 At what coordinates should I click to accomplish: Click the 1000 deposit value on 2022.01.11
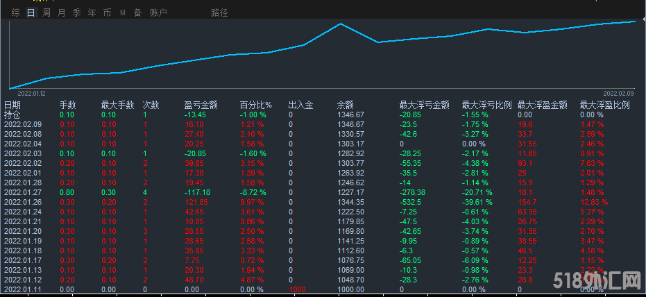click(x=297, y=289)
